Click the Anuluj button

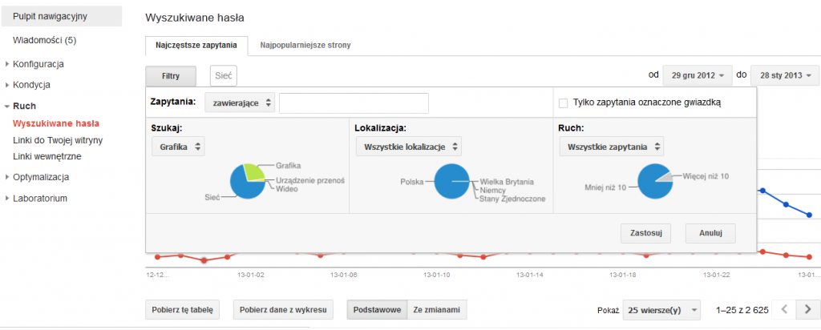(710, 233)
